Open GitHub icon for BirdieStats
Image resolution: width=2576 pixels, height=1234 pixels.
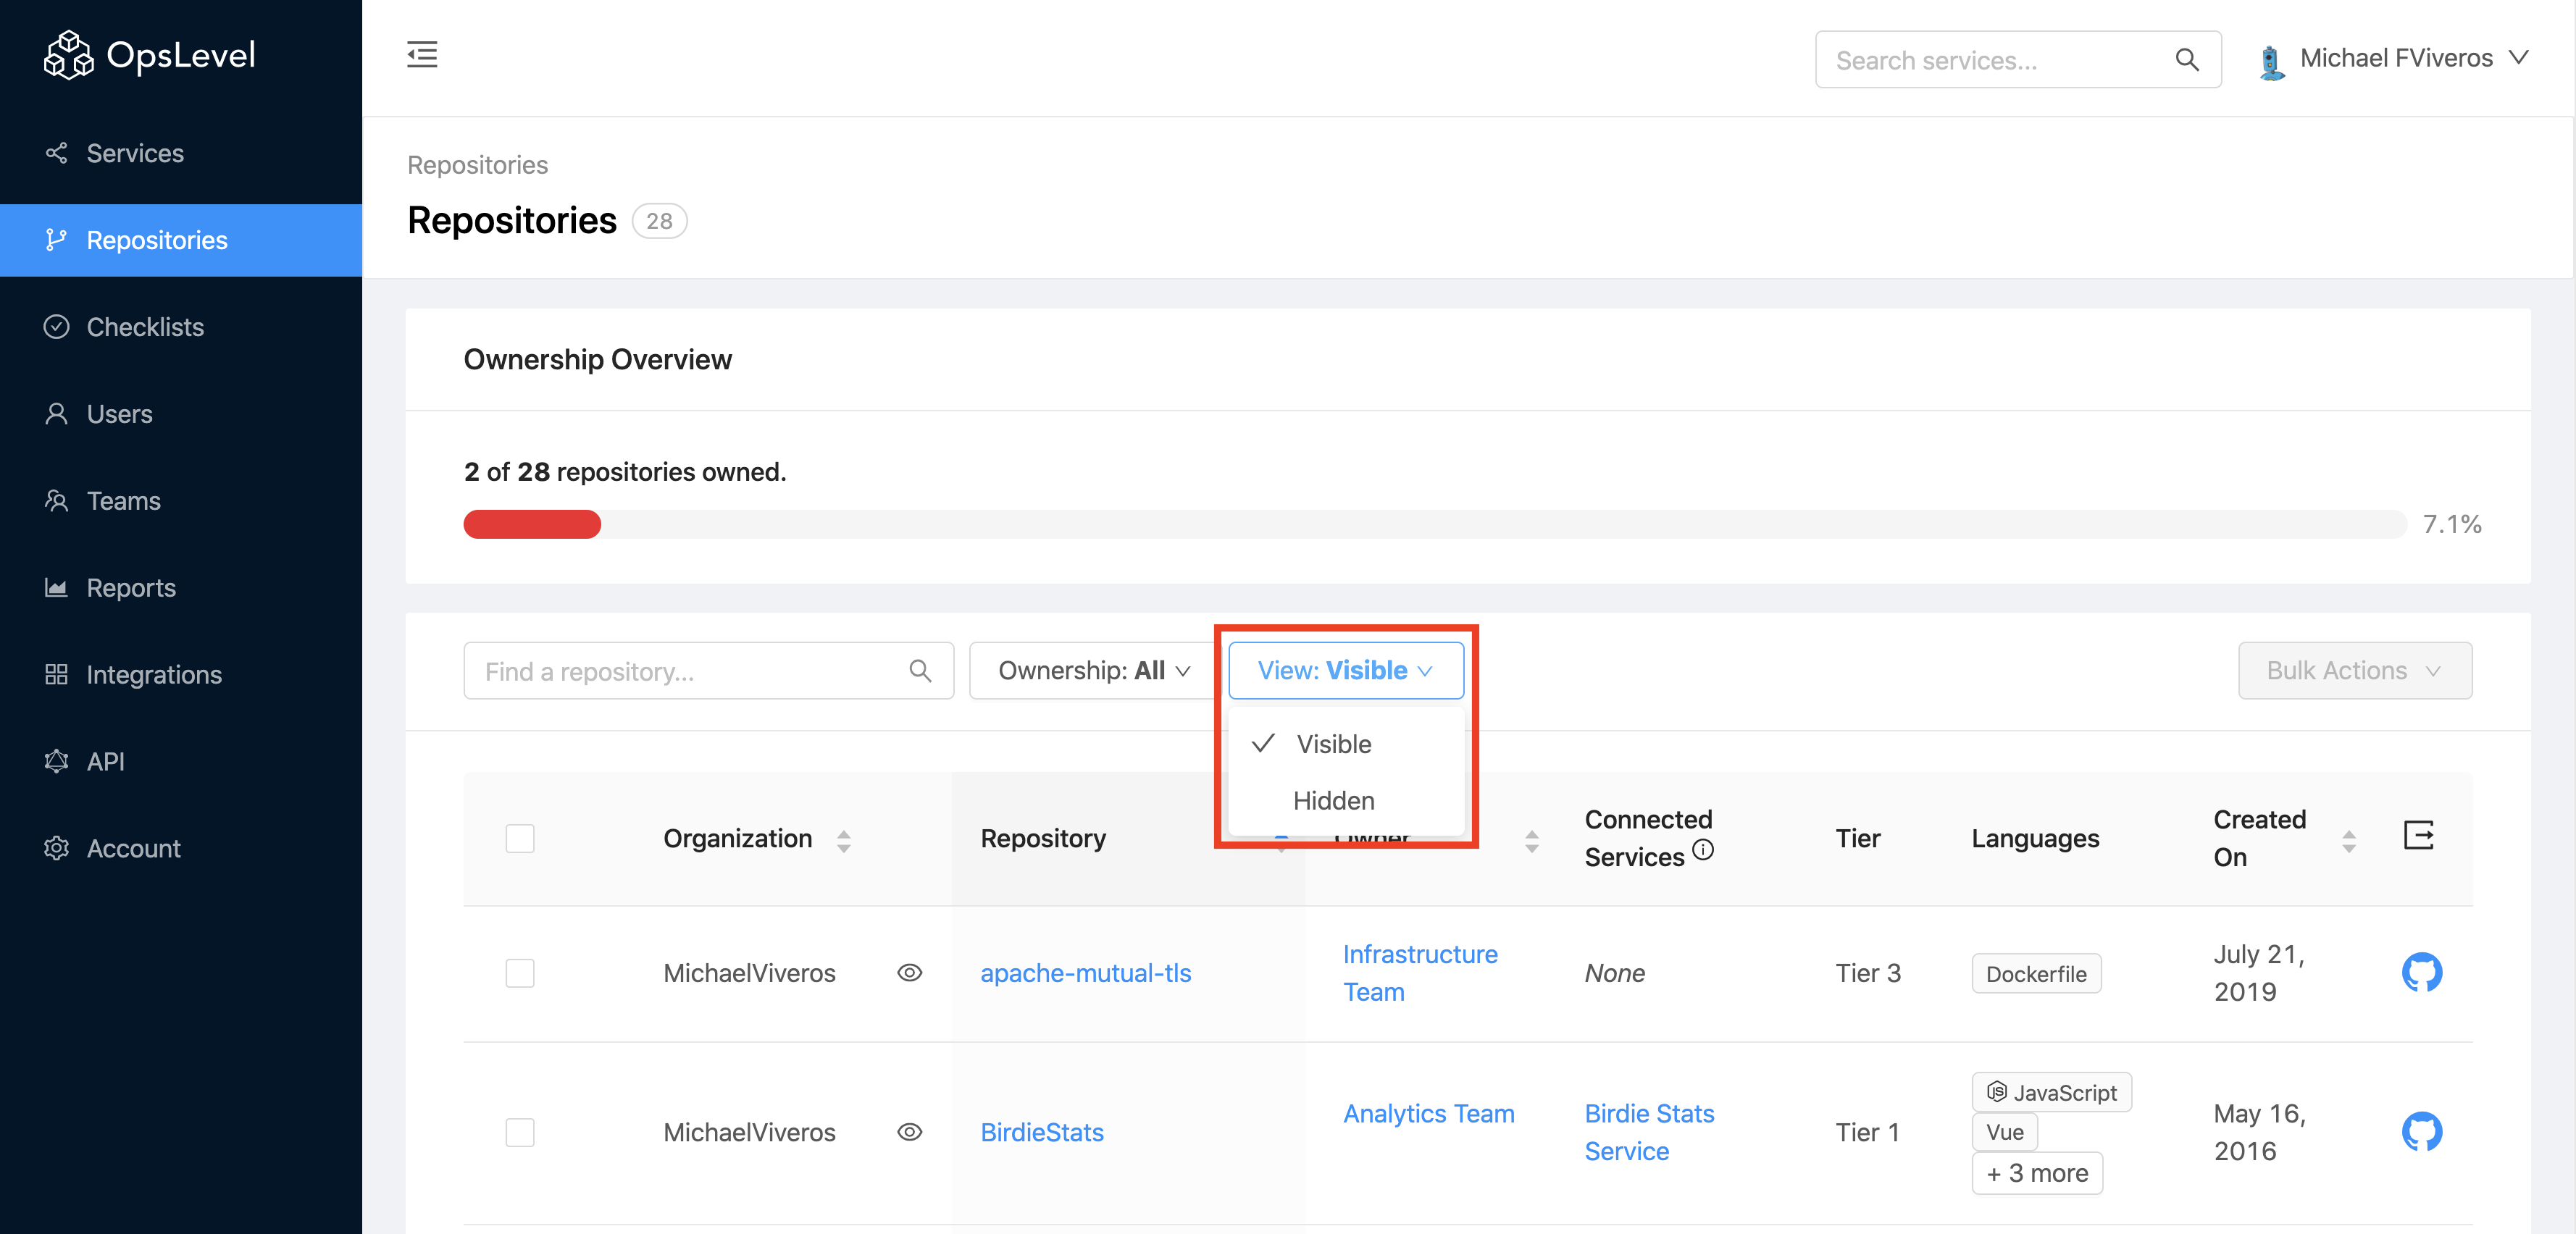click(x=2421, y=1131)
